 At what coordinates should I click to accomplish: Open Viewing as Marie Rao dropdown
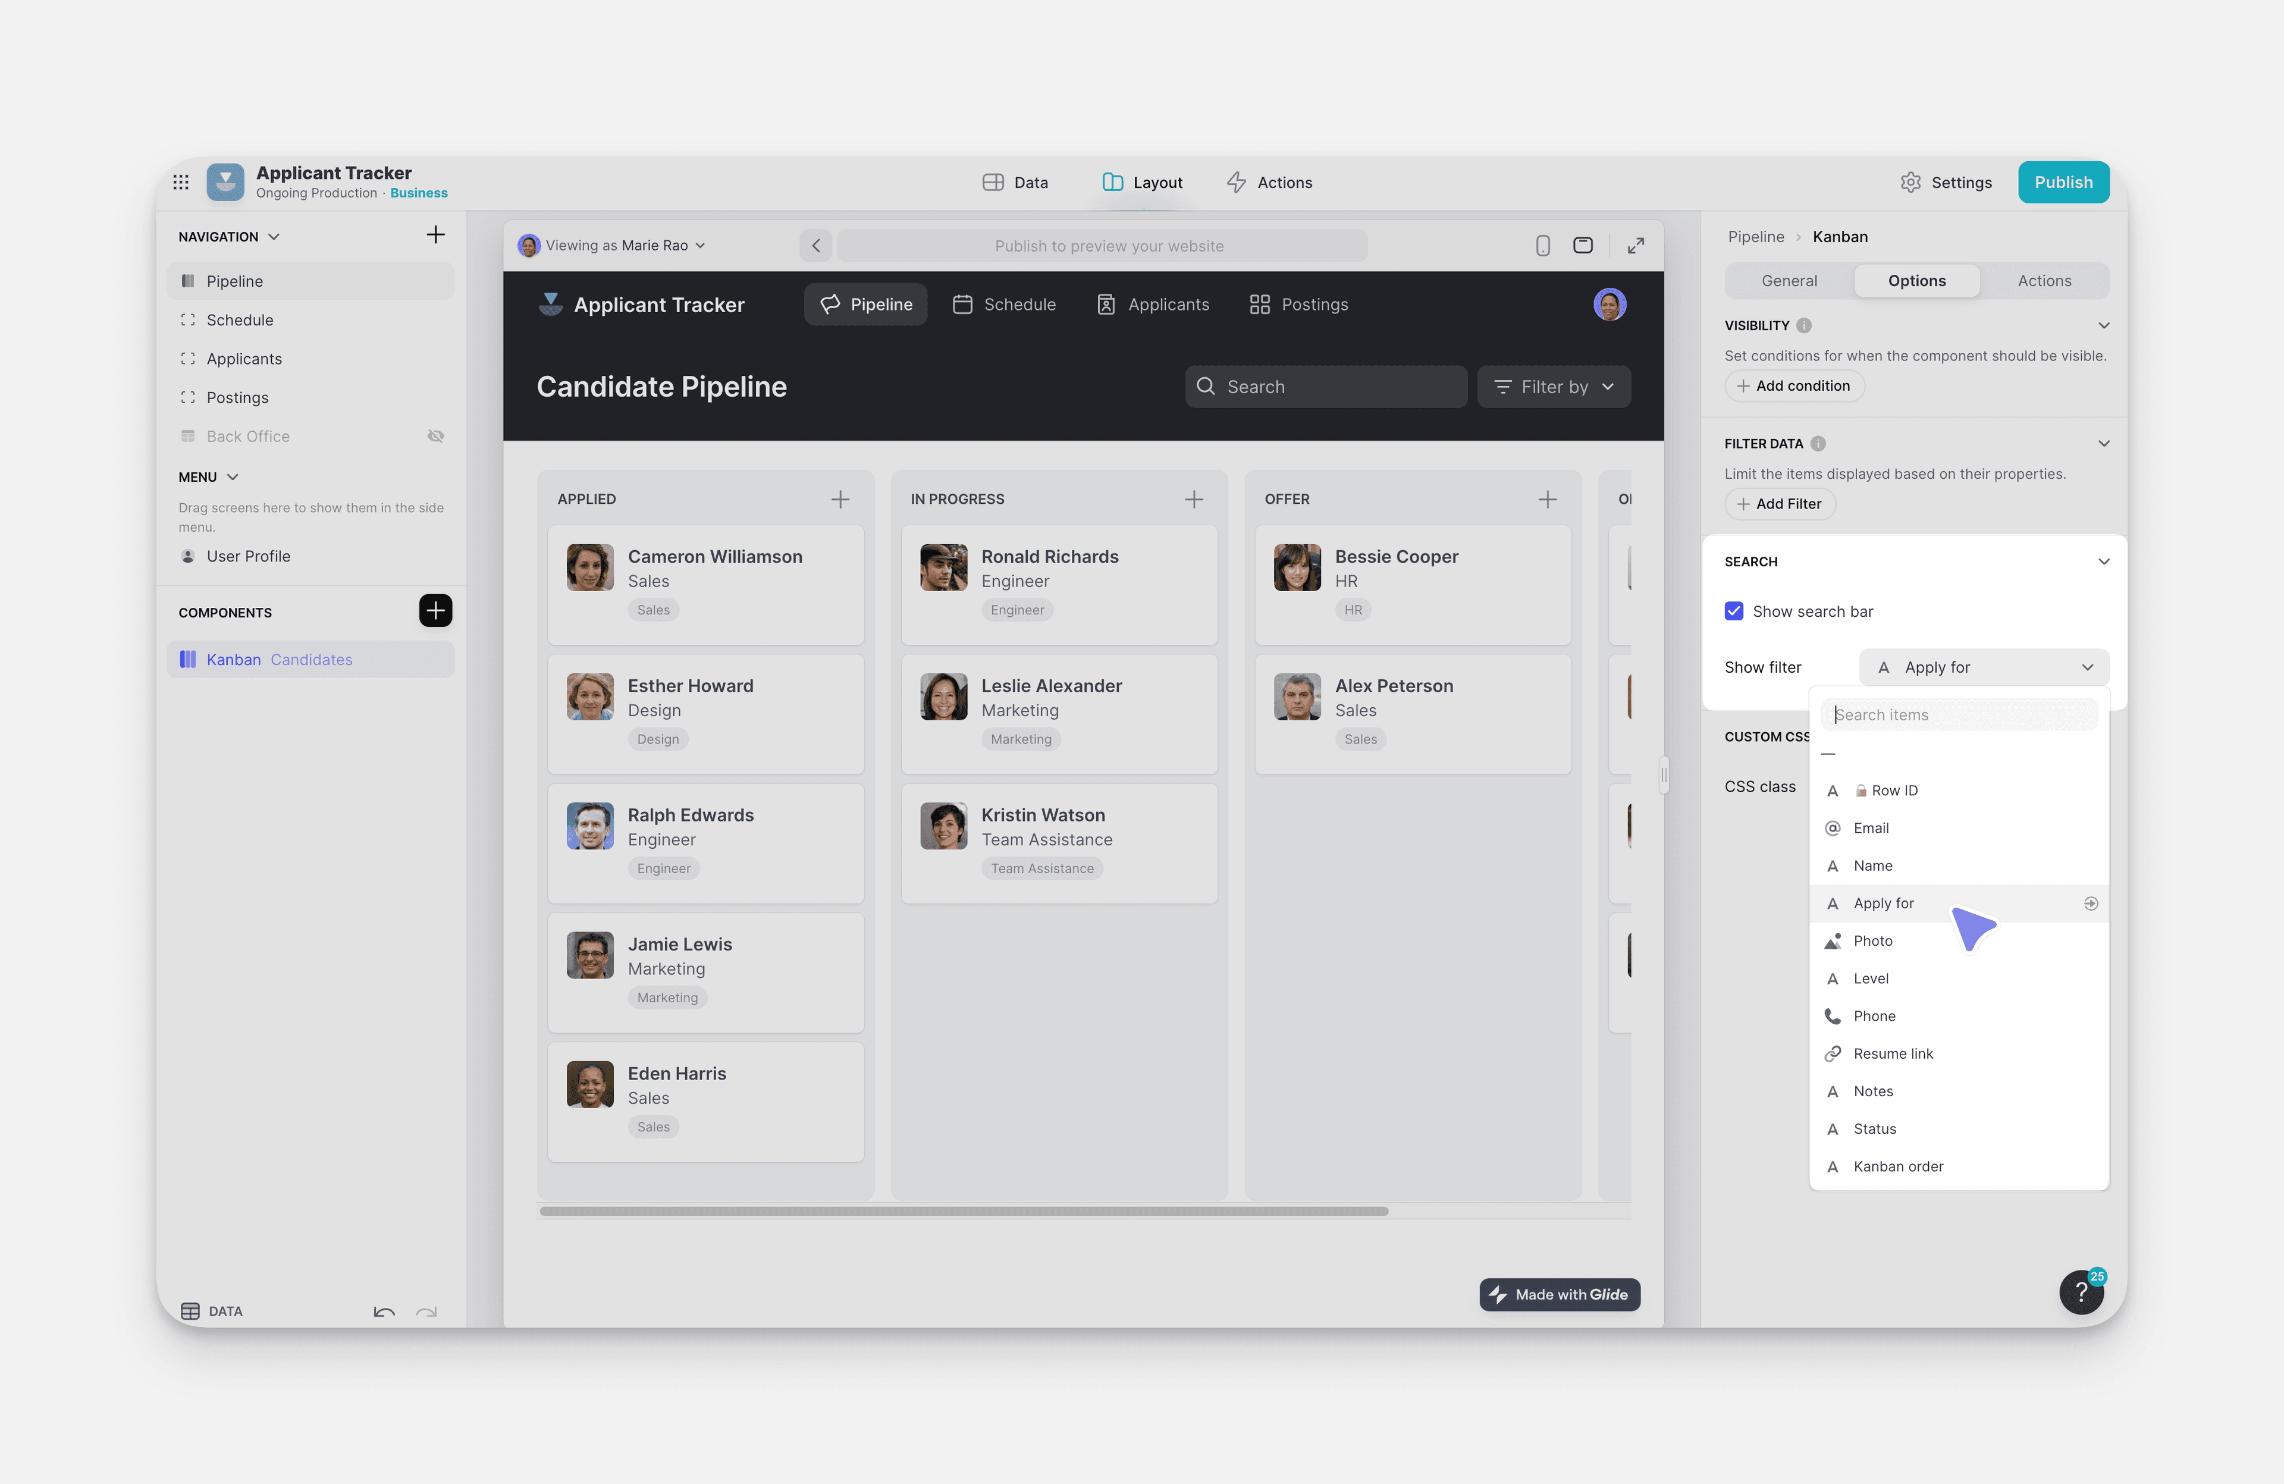coord(611,246)
